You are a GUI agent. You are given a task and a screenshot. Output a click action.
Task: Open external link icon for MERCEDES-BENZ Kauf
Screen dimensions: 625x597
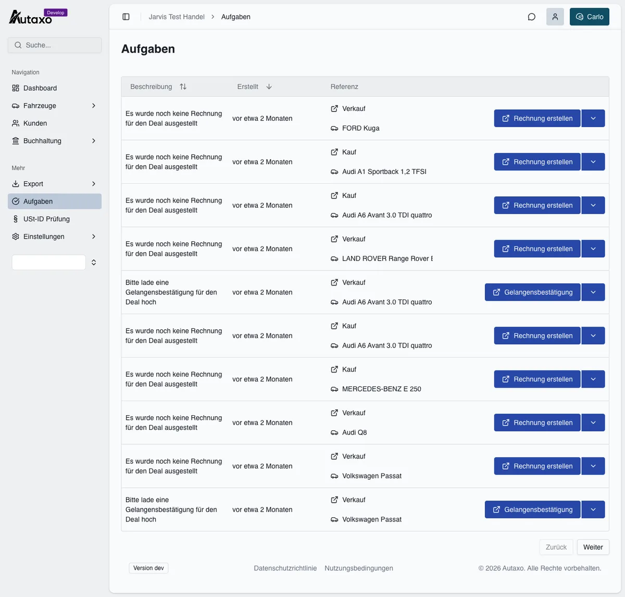(334, 369)
